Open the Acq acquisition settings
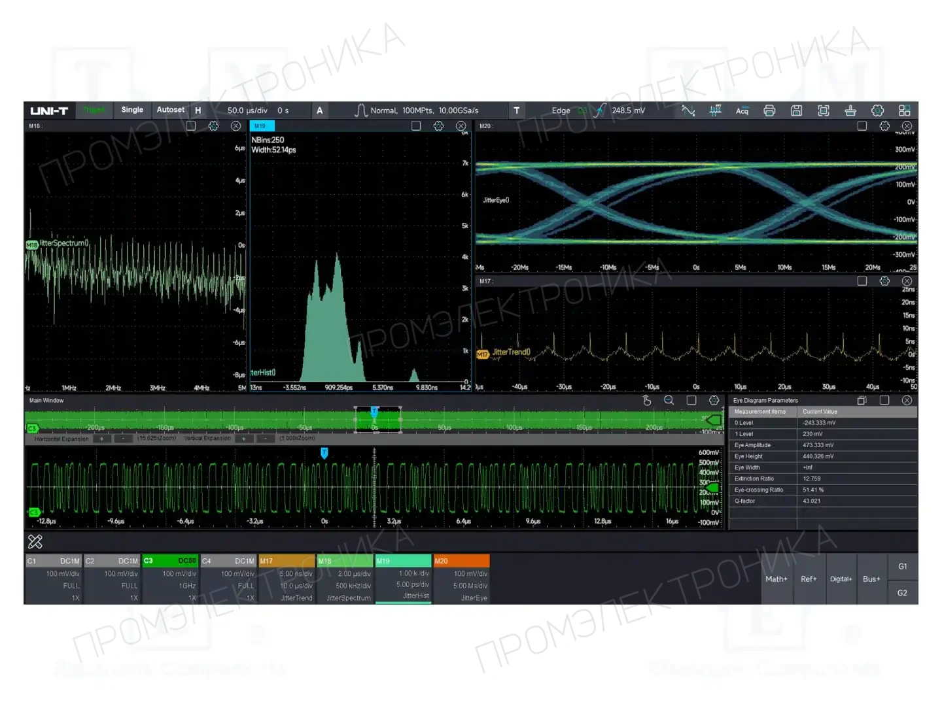942x706 pixels. pyautogui.click(x=742, y=110)
